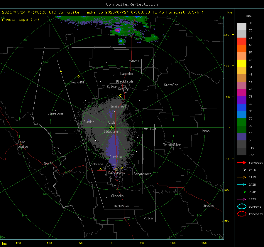Screen dimensions: 264x247
Task: Click the Composite_Reflectivity title text
Action: (132, 4)
